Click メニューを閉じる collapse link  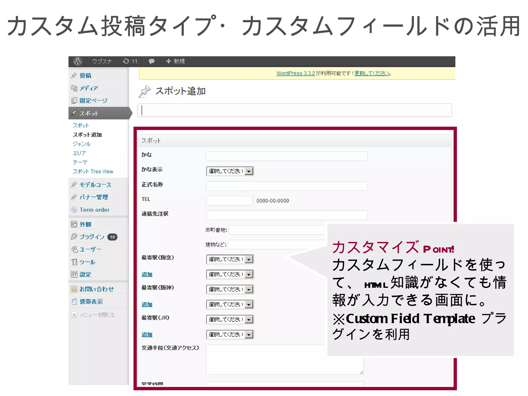pyautogui.click(x=97, y=315)
